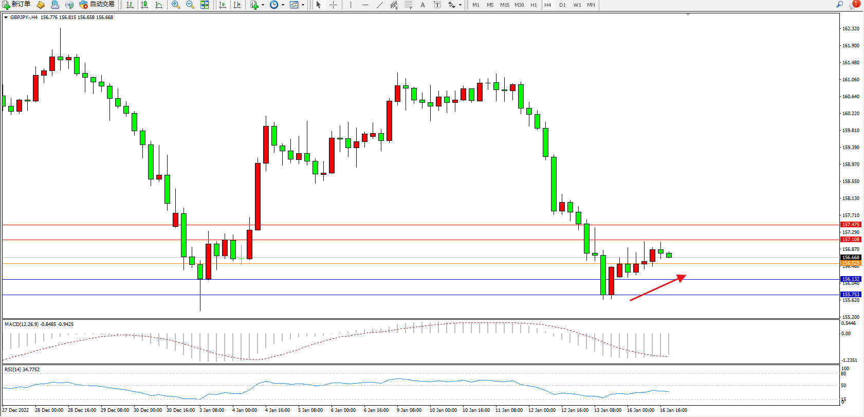Zoom in on the chart
Viewport: 864px width, 417px height.
click(x=176, y=5)
